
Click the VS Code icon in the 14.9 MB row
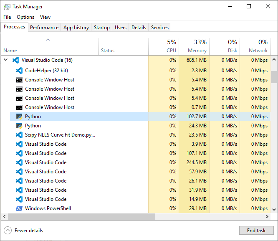(x=19, y=199)
